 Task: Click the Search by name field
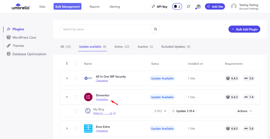105,29
